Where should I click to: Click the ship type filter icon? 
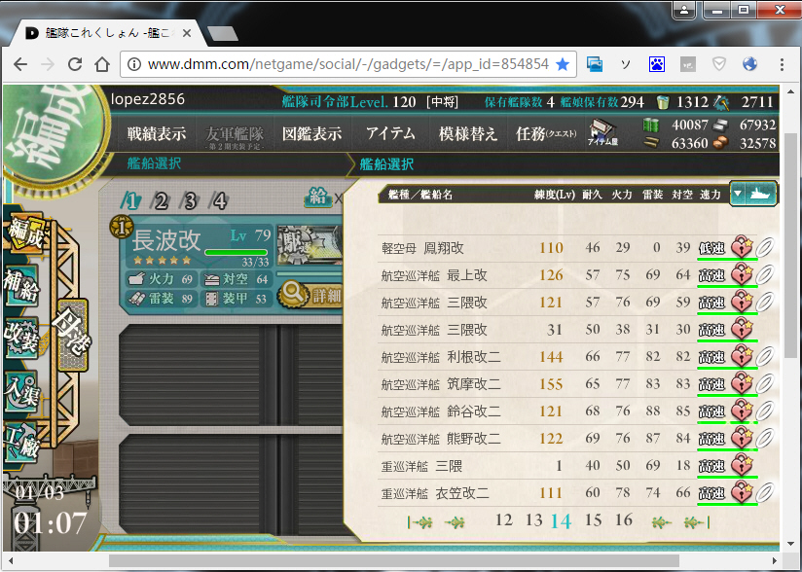pos(760,195)
